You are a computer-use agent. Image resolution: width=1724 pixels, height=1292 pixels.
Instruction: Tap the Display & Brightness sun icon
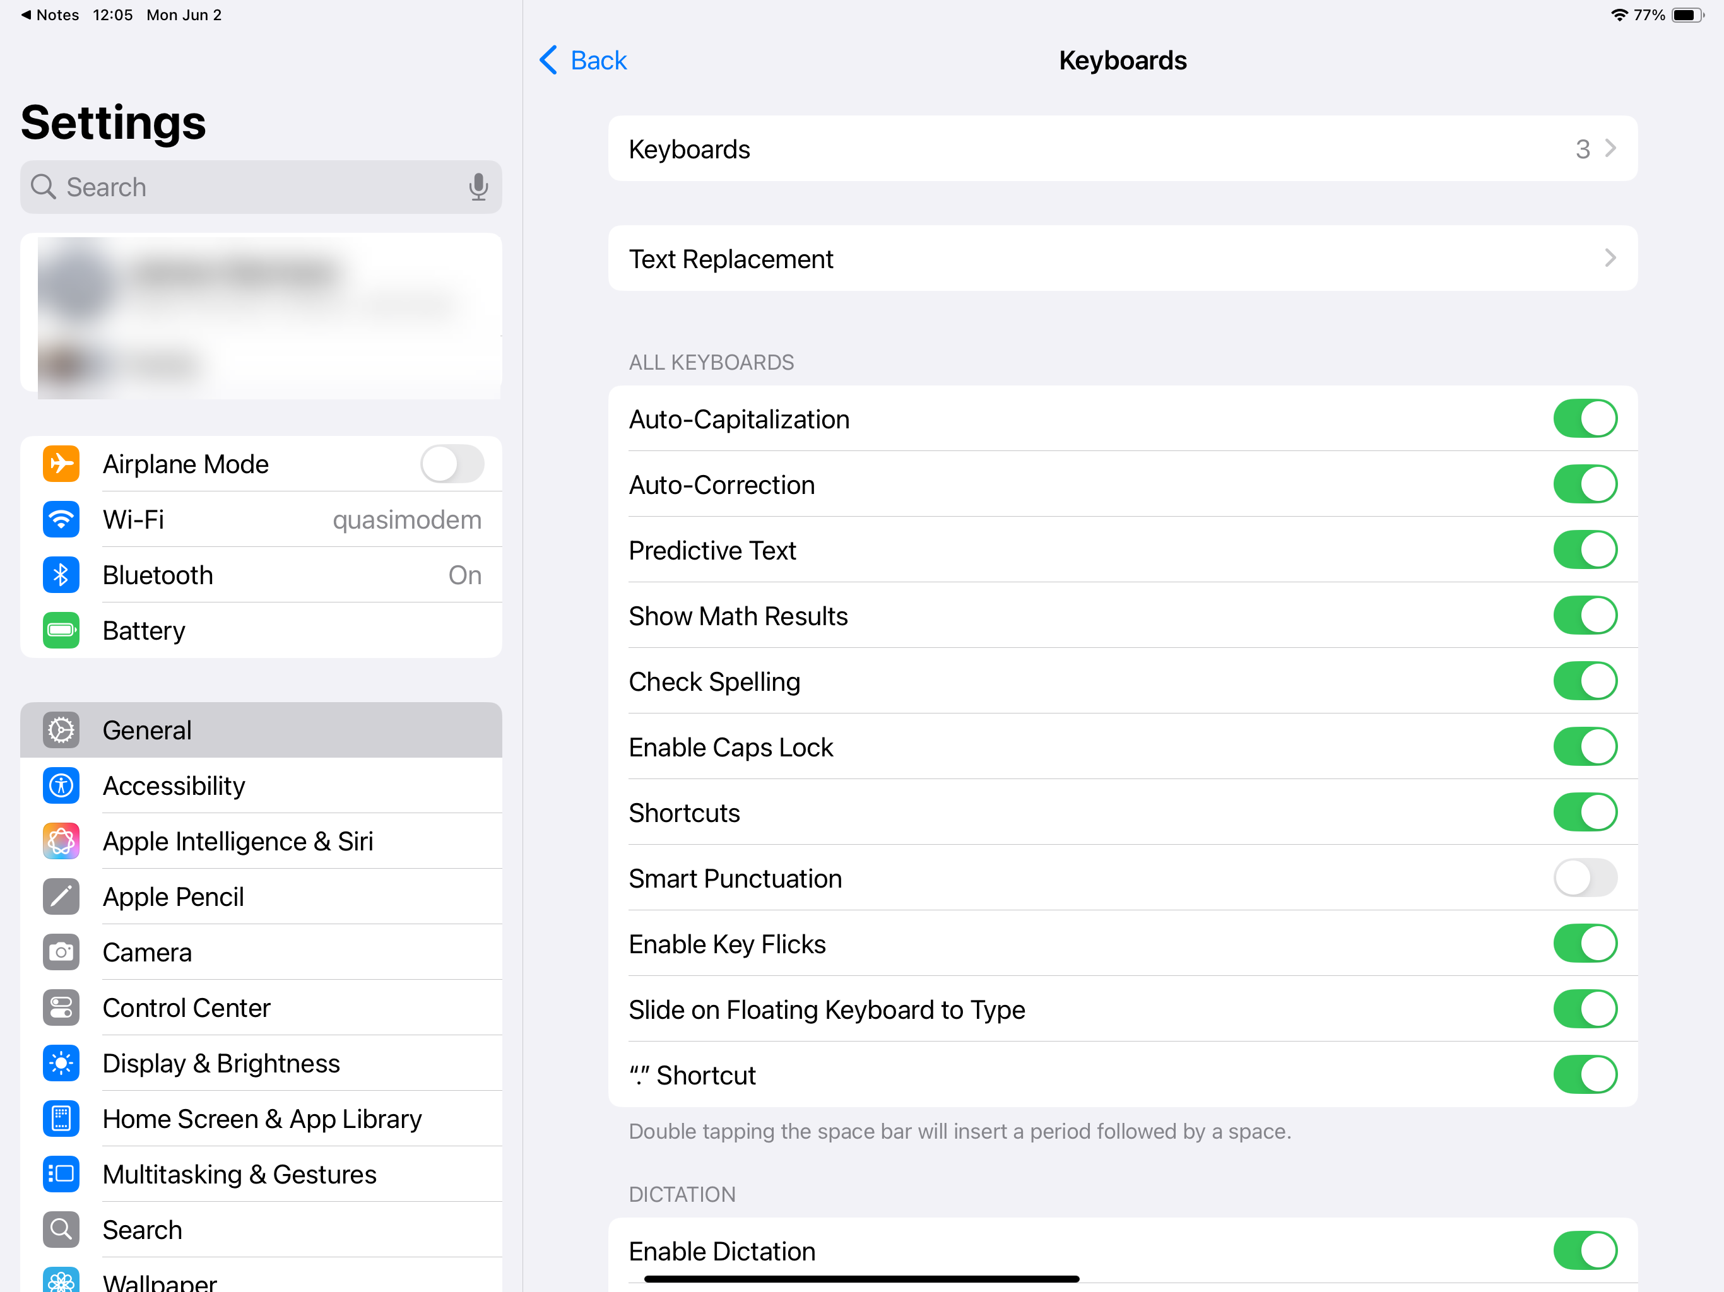pos(61,1063)
